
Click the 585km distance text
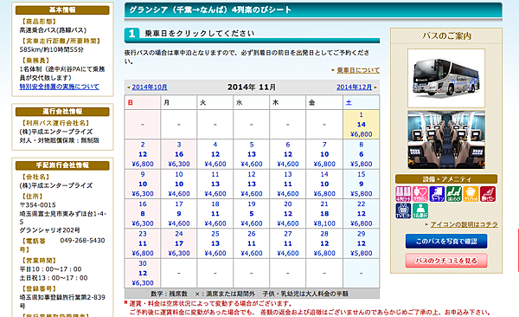(x=52, y=49)
